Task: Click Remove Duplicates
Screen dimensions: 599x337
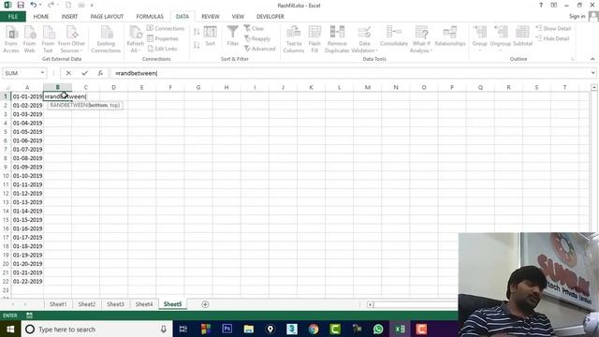Action: pyautogui.click(x=337, y=39)
